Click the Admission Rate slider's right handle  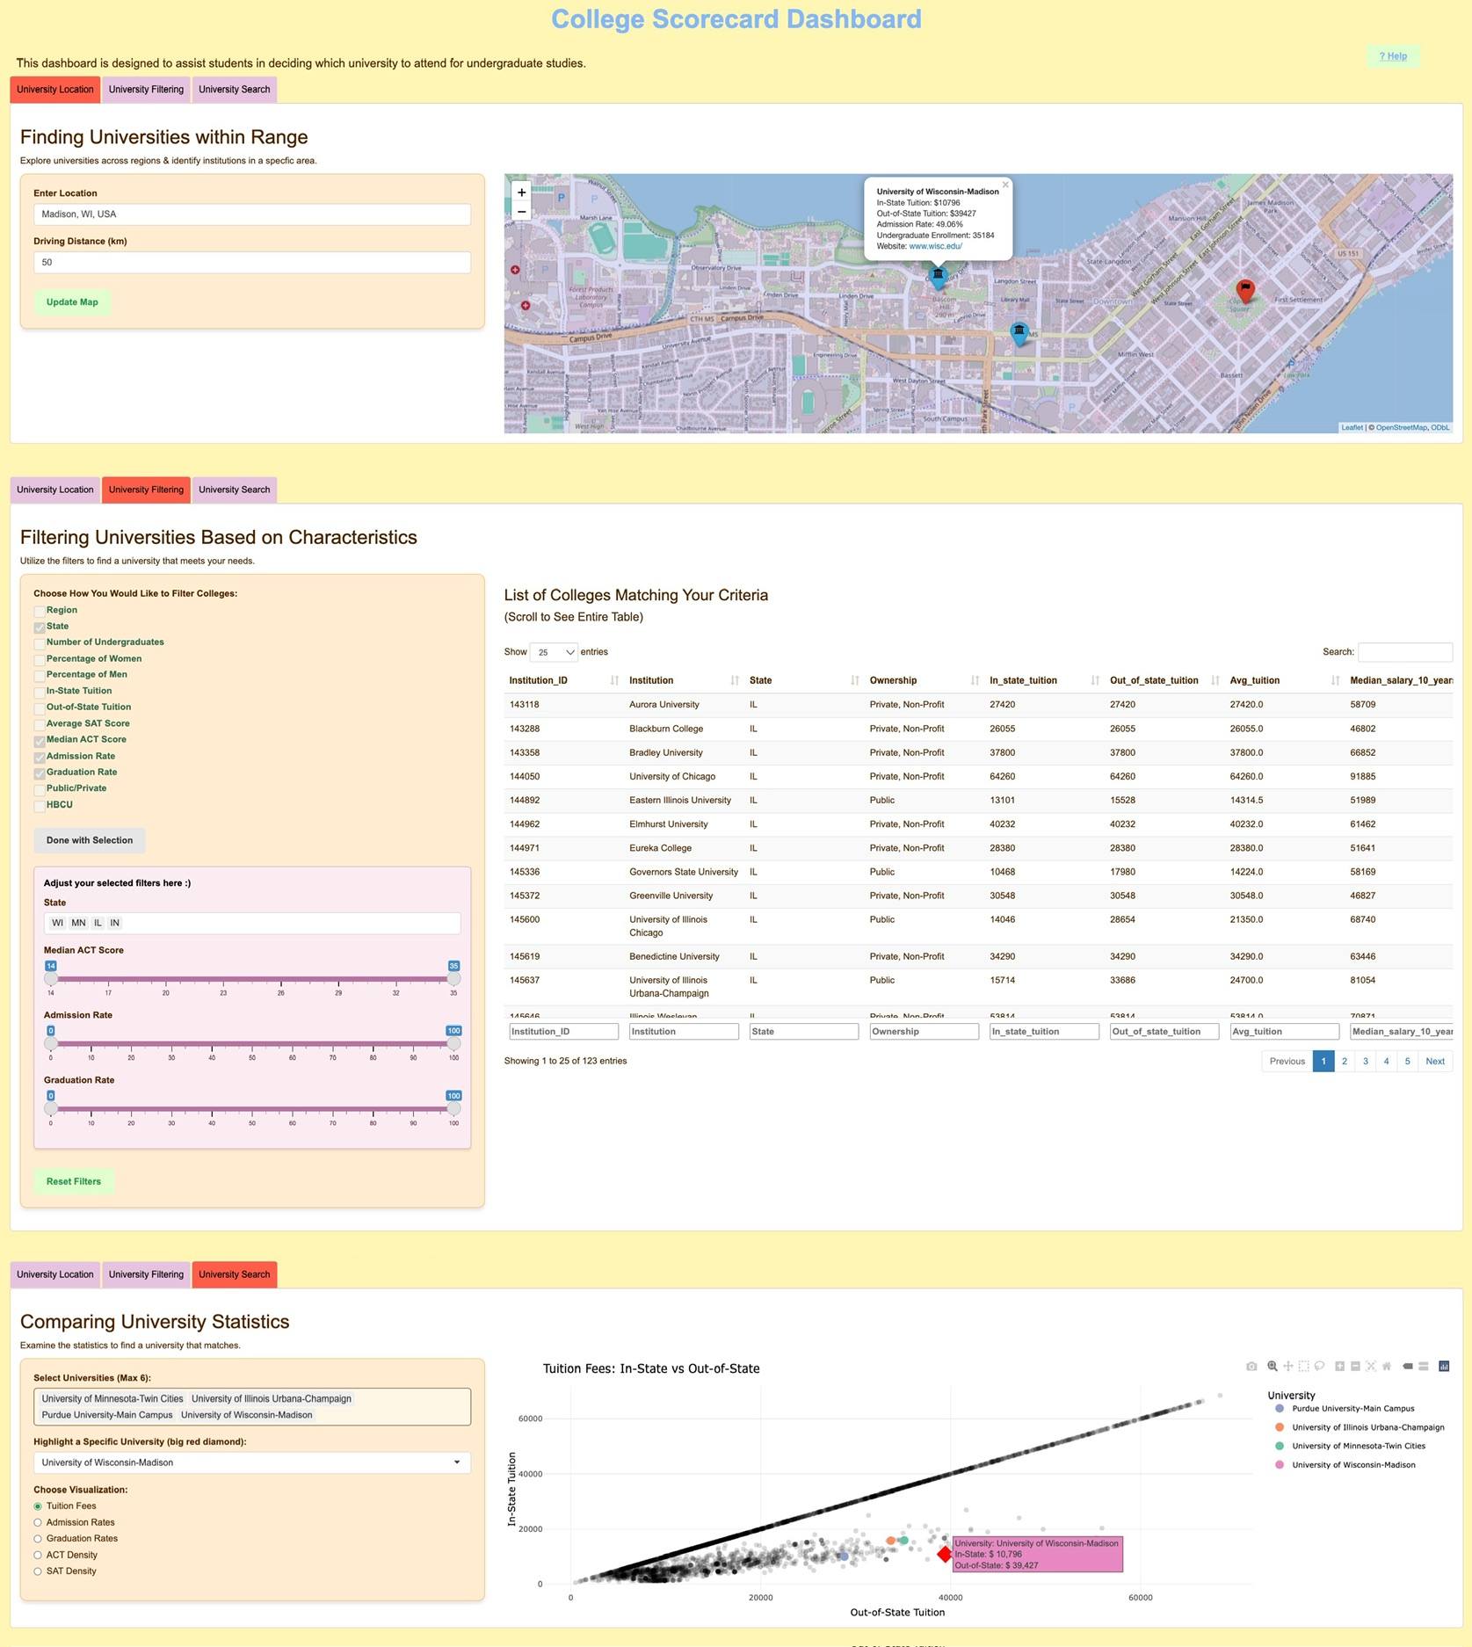[453, 1043]
